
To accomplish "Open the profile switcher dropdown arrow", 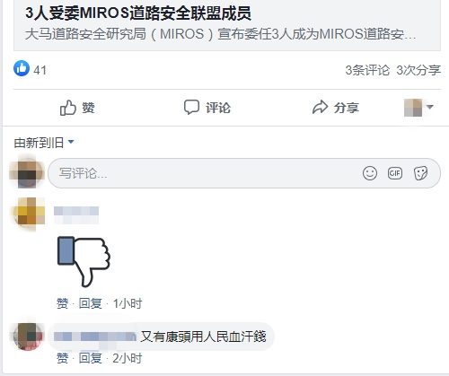I will (430, 107).
